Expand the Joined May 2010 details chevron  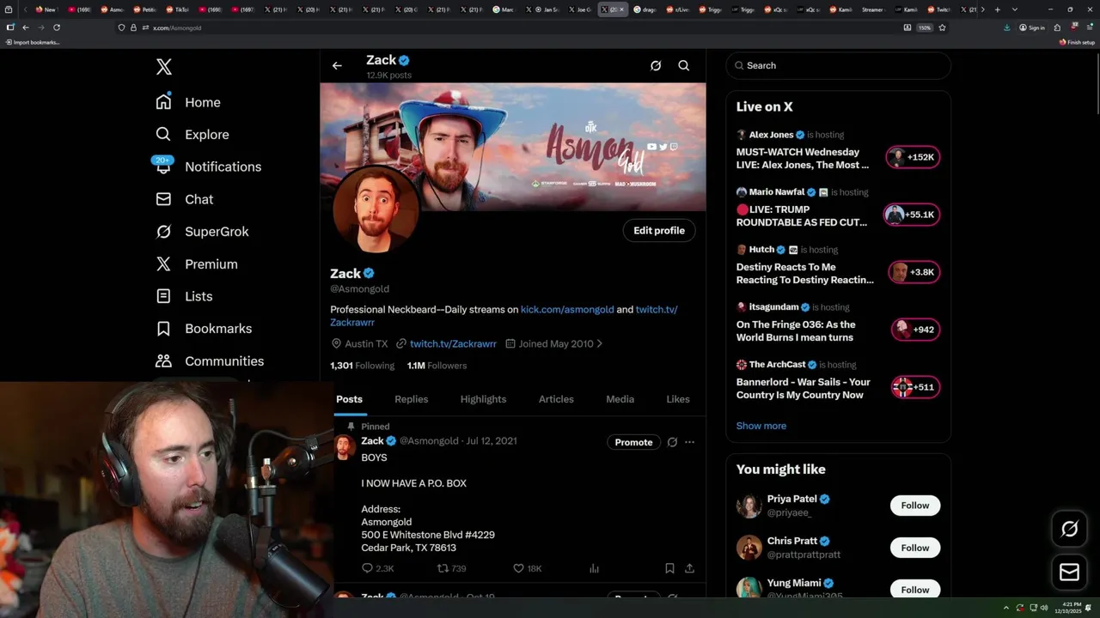(599, 343)
